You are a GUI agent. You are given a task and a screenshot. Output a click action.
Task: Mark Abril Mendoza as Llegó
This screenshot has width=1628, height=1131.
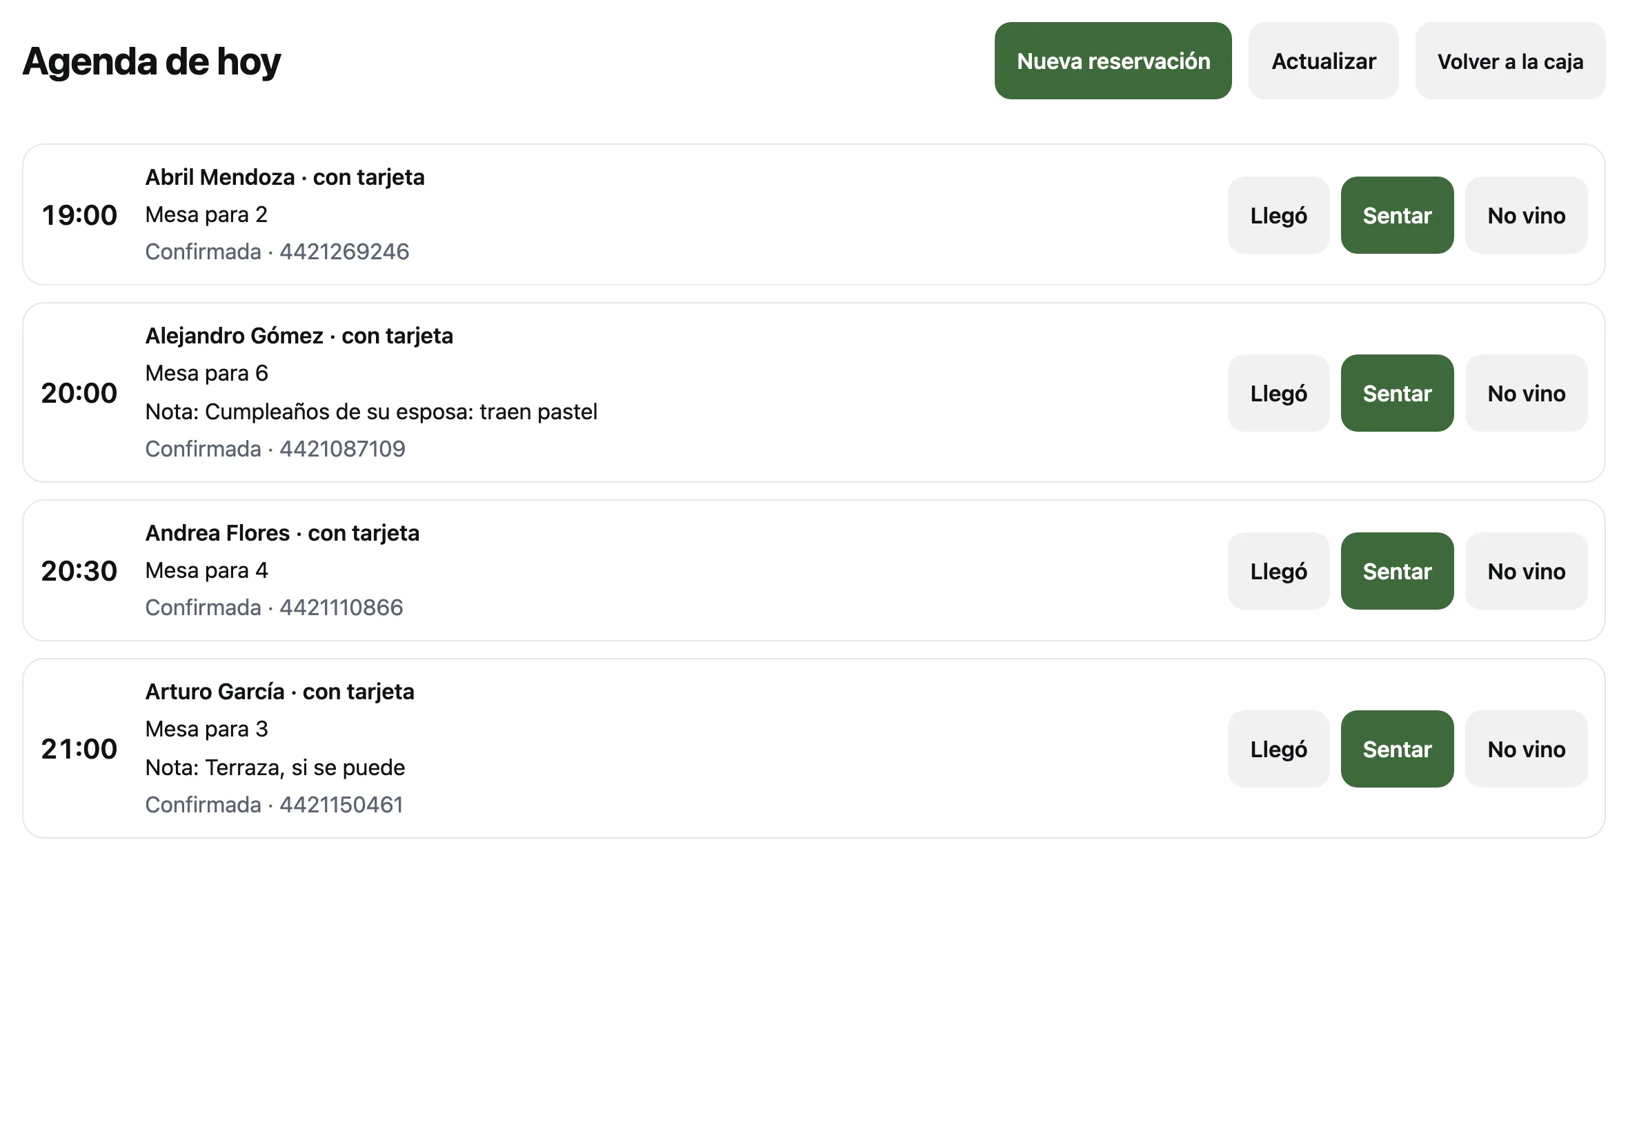pos(1278,214)
